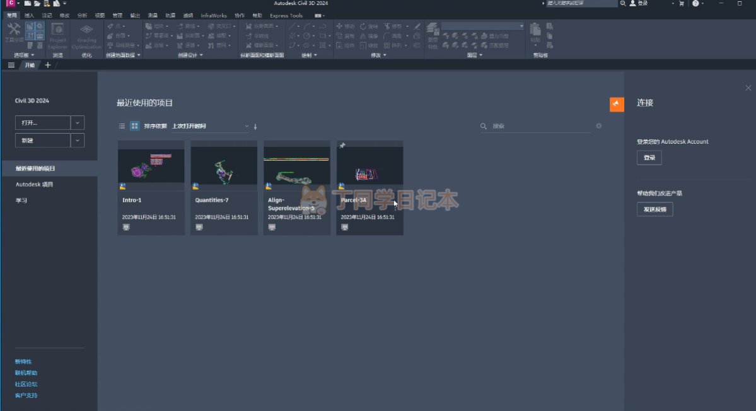Click the orange announcements megaphone icon
756x411 pixels.
tap(617, 104)
